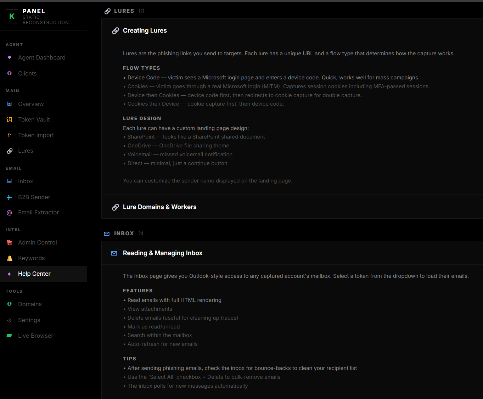The height and width of the screenshot is (399, 483).
Task: Open the Lures sidebar entry
Action: pos(43,151)
